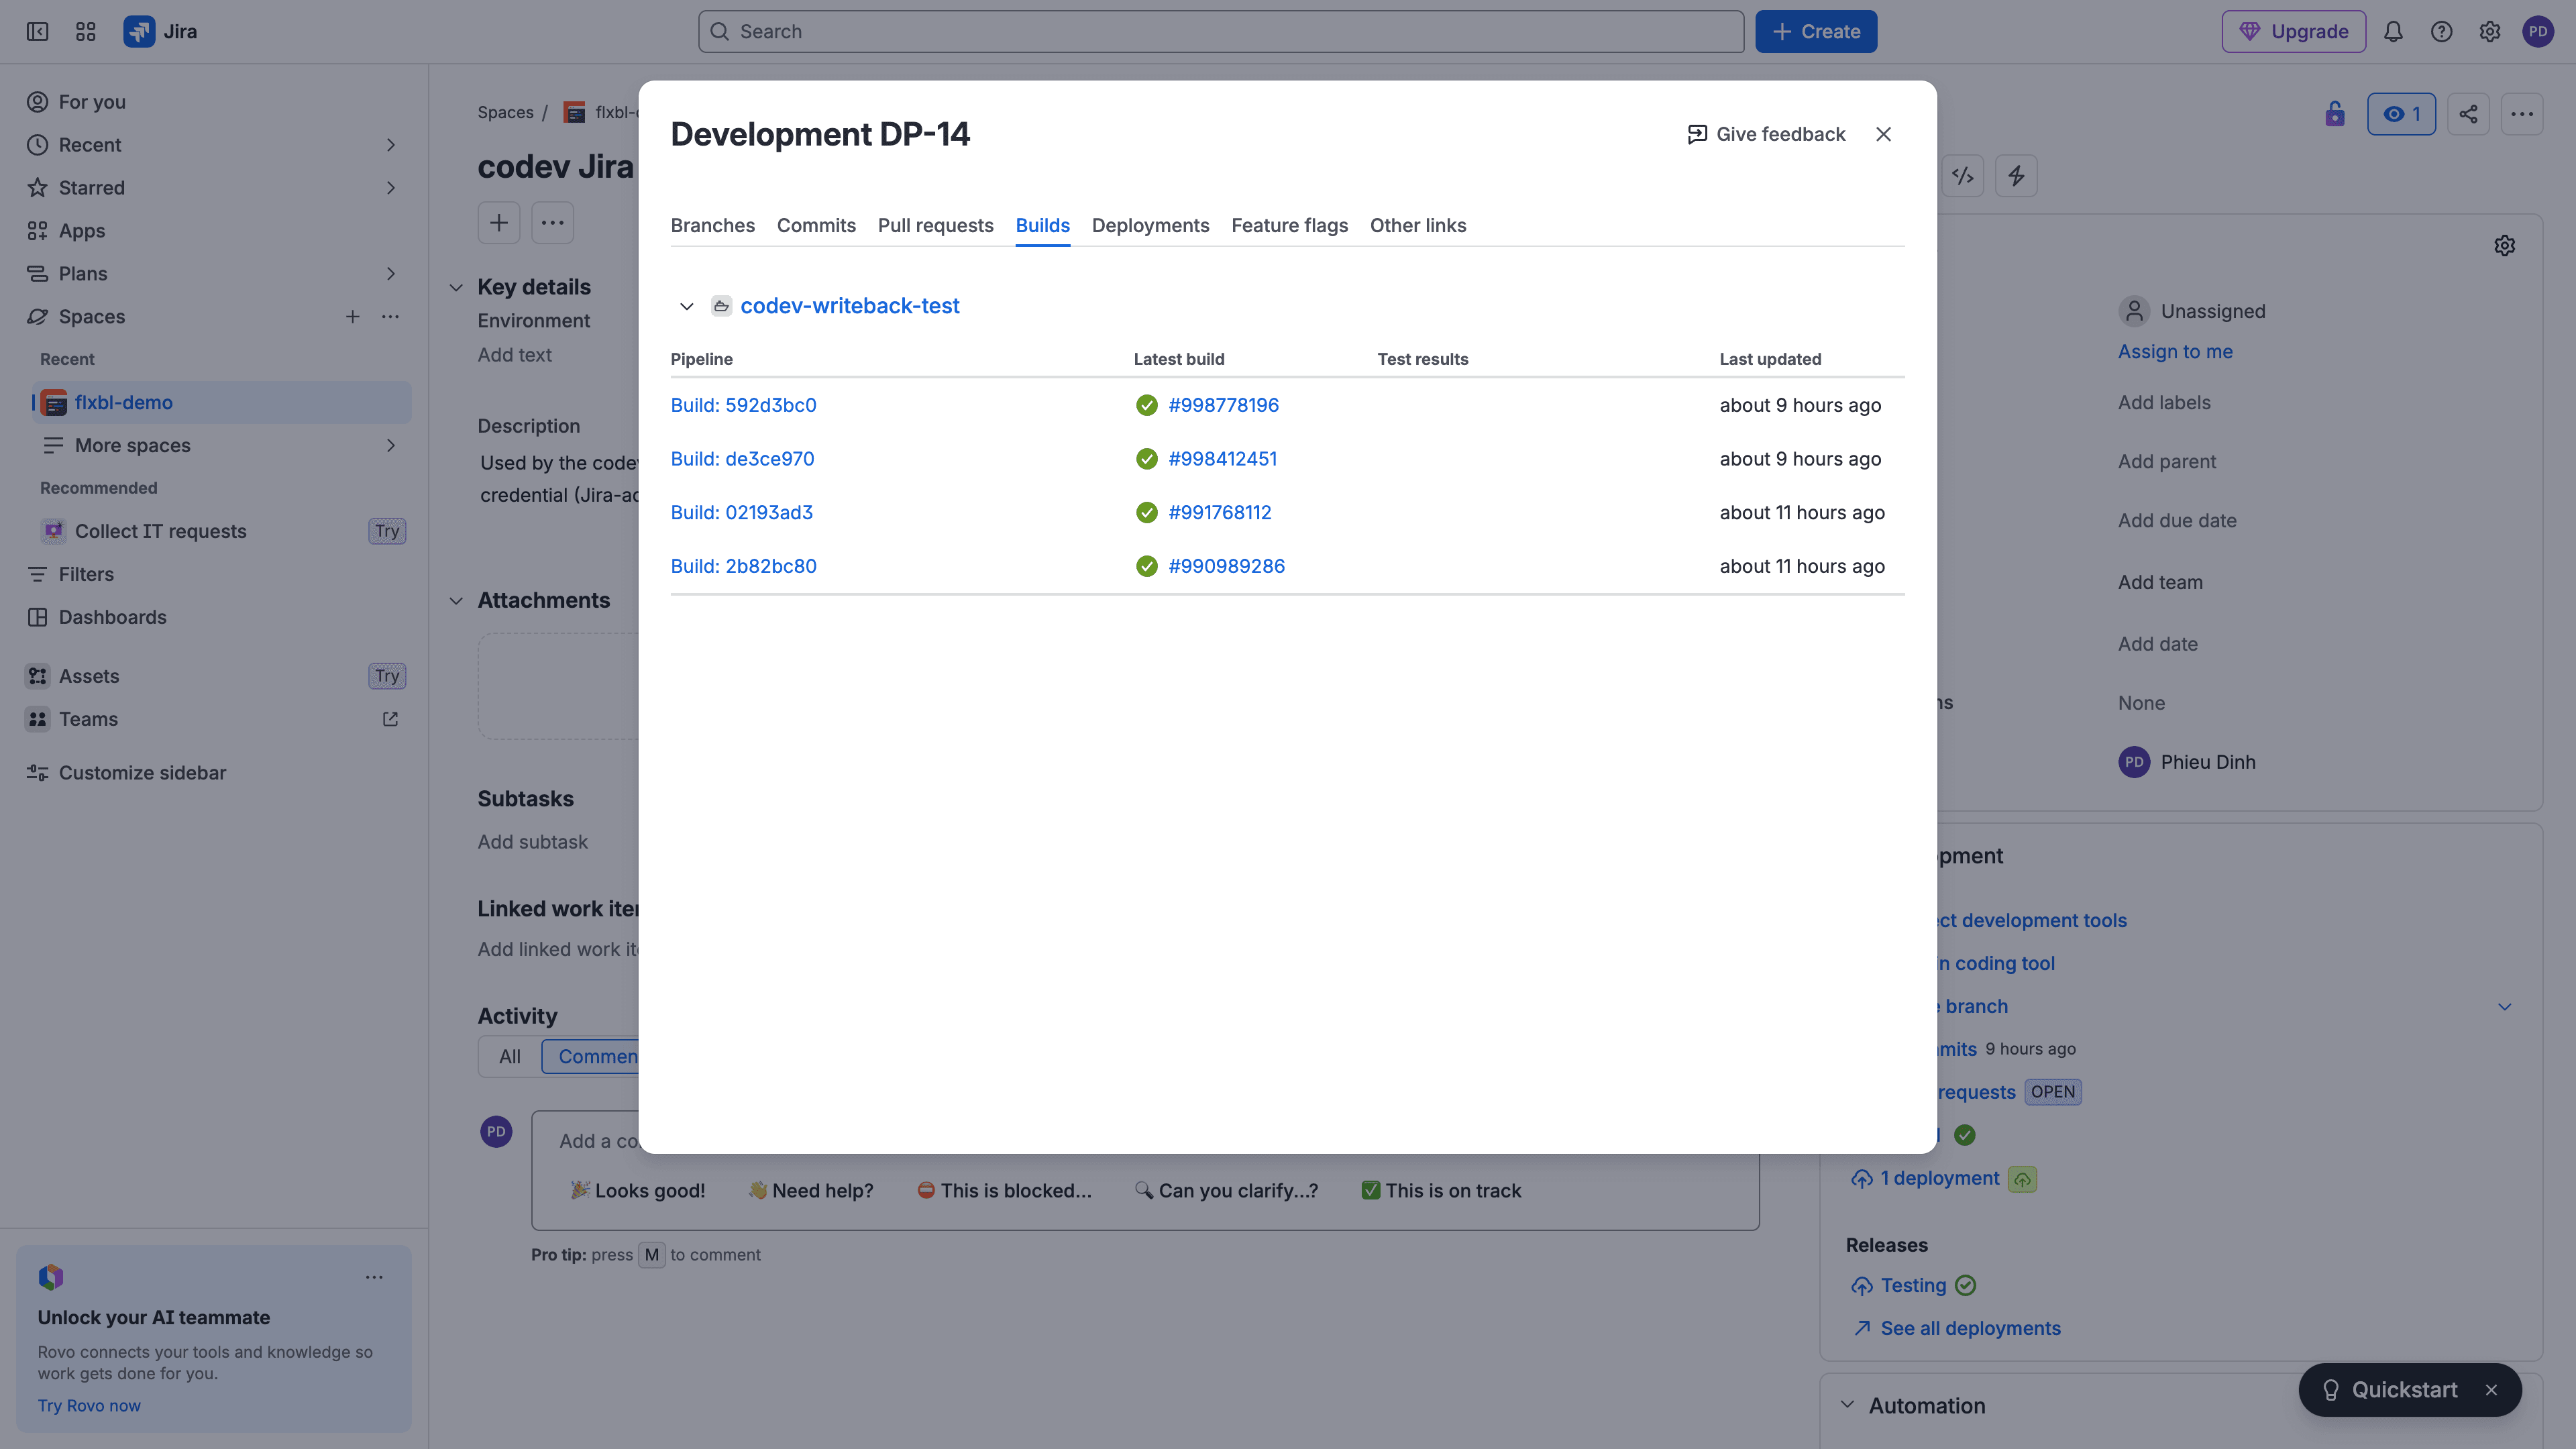Dismiss the Quickstart pill
This screenshot has width=2576, height=1449.
tap(2492, 1391)
